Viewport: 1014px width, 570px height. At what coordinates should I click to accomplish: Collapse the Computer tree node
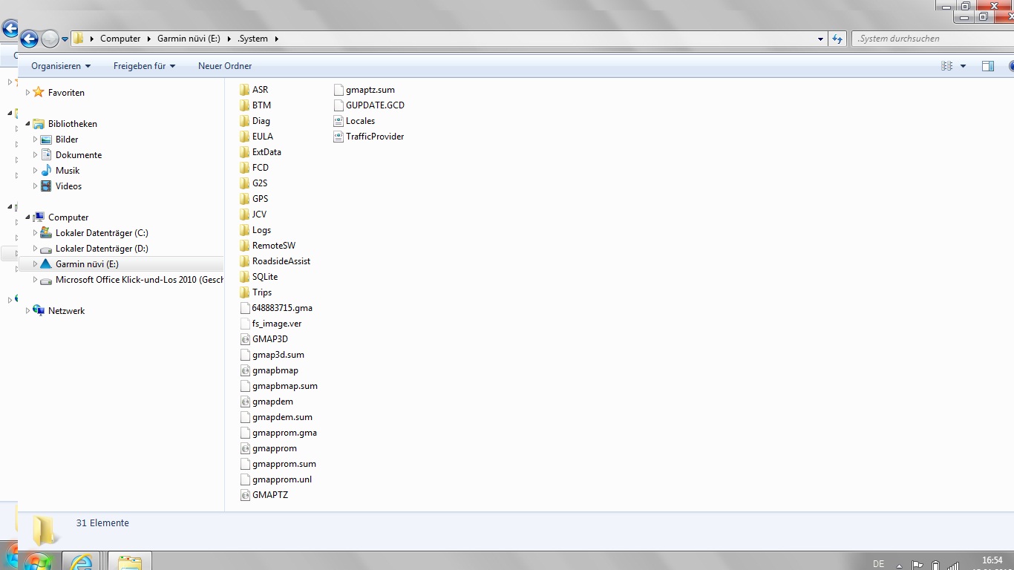pyautogui.click(x=27, y=217)
